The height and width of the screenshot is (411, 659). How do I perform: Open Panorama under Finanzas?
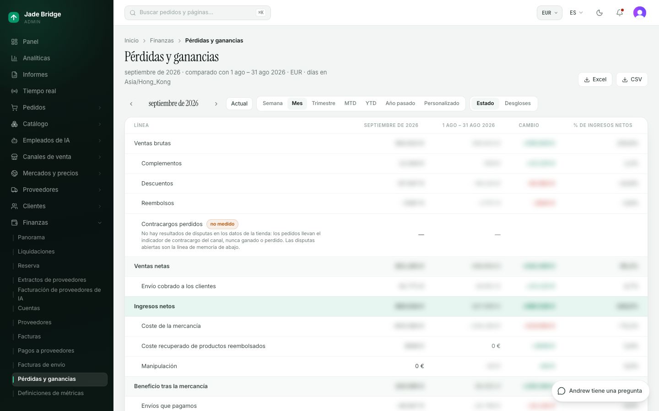tap(59, 237)
